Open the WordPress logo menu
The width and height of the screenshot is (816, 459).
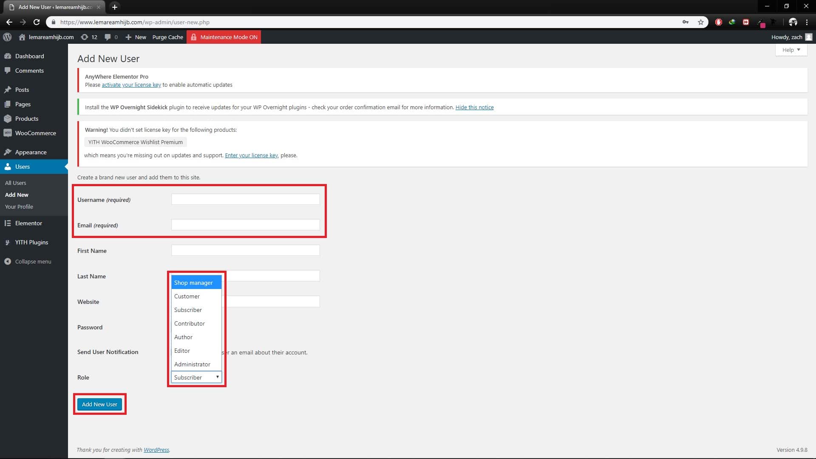click(x=7, y=37)
